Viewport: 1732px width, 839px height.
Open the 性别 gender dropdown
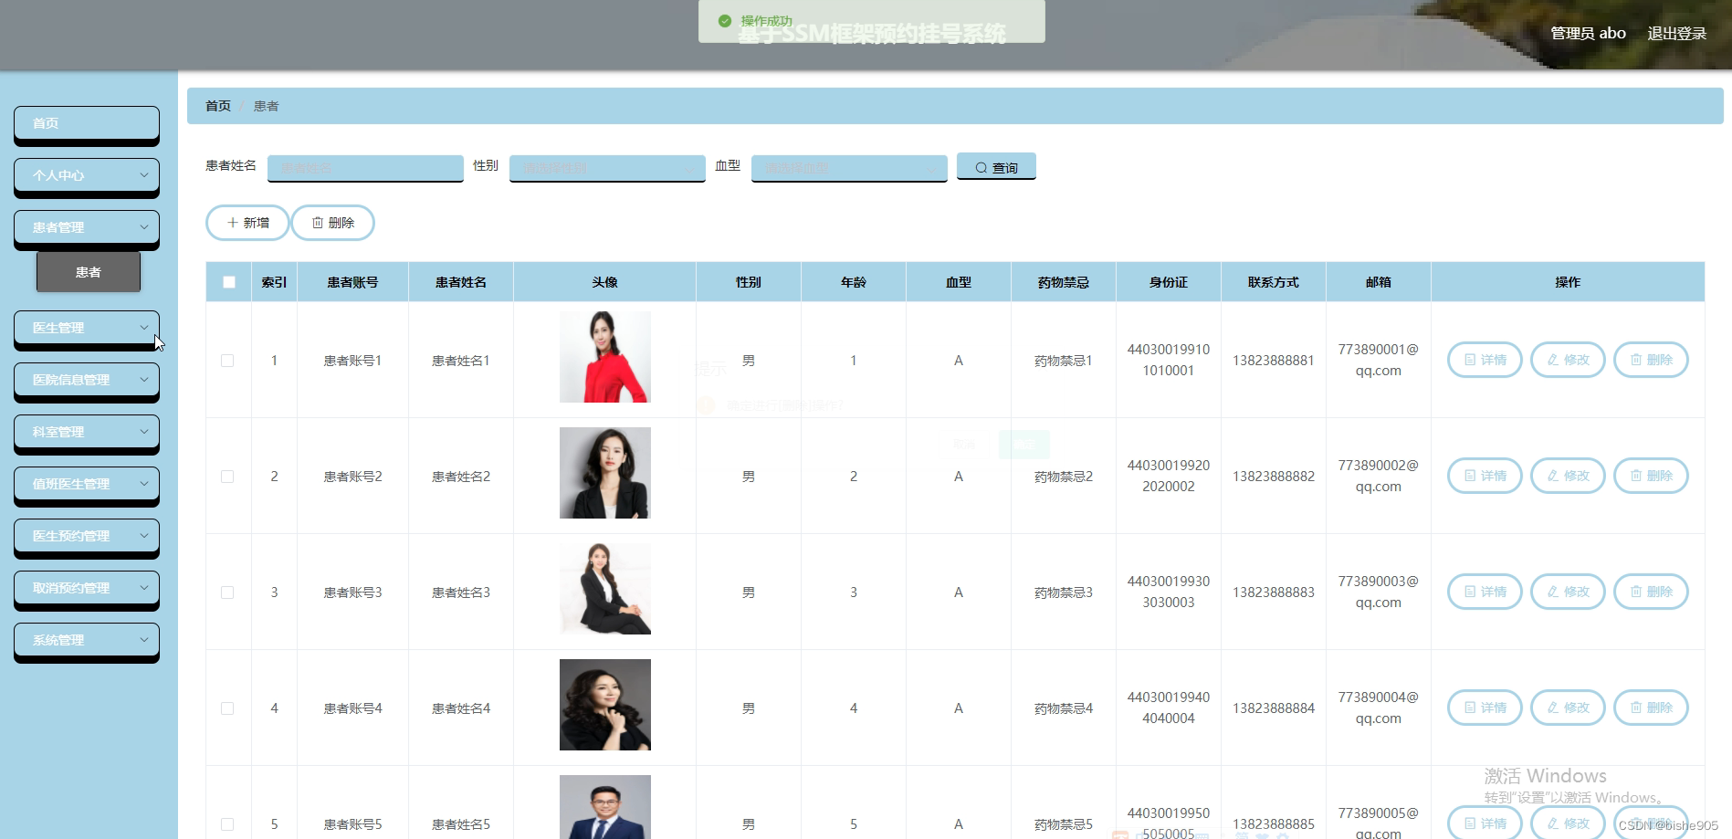click(x=606, y=168)
